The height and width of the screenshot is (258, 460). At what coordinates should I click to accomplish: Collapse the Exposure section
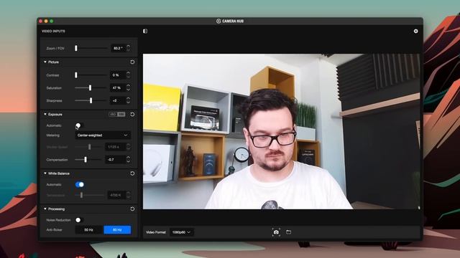click(x=45, y=114)
